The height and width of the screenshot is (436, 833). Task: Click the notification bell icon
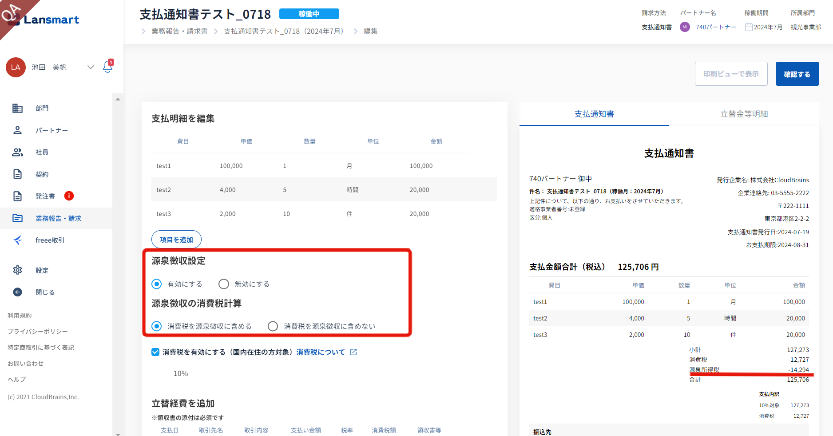point(107,67)
